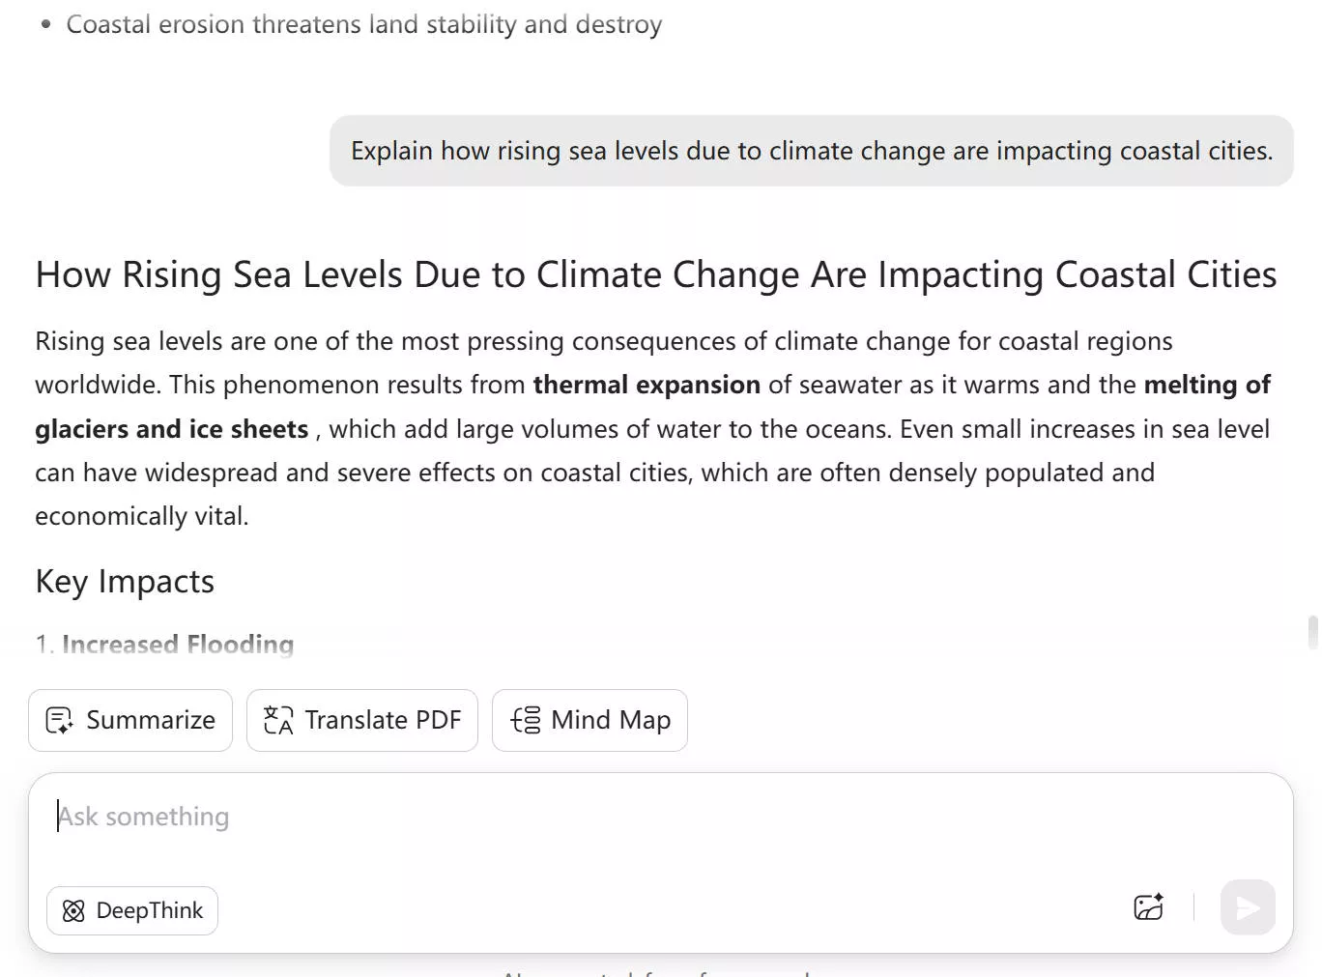Click the words economically vital in paragraph
The width and height of the screenshot is (1322, 977).
pos(141,517)
